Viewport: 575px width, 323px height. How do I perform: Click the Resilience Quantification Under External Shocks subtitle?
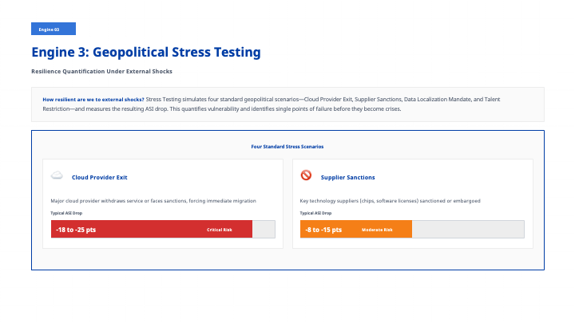coord(101,72)
